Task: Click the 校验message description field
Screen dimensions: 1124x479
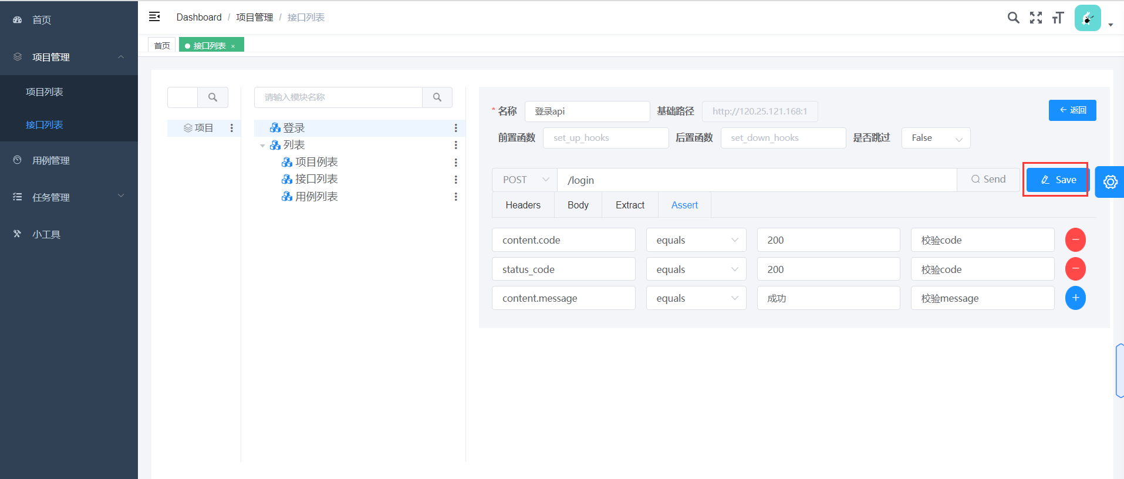Action: [x=983, y=298]
